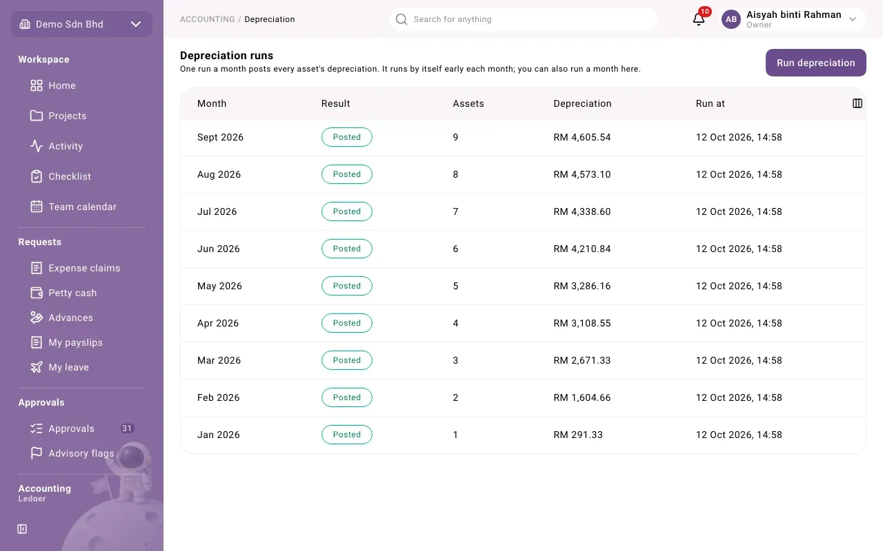Toggle table column visibility icon
The height and width of the screenshot is (551, 883).
857,103
